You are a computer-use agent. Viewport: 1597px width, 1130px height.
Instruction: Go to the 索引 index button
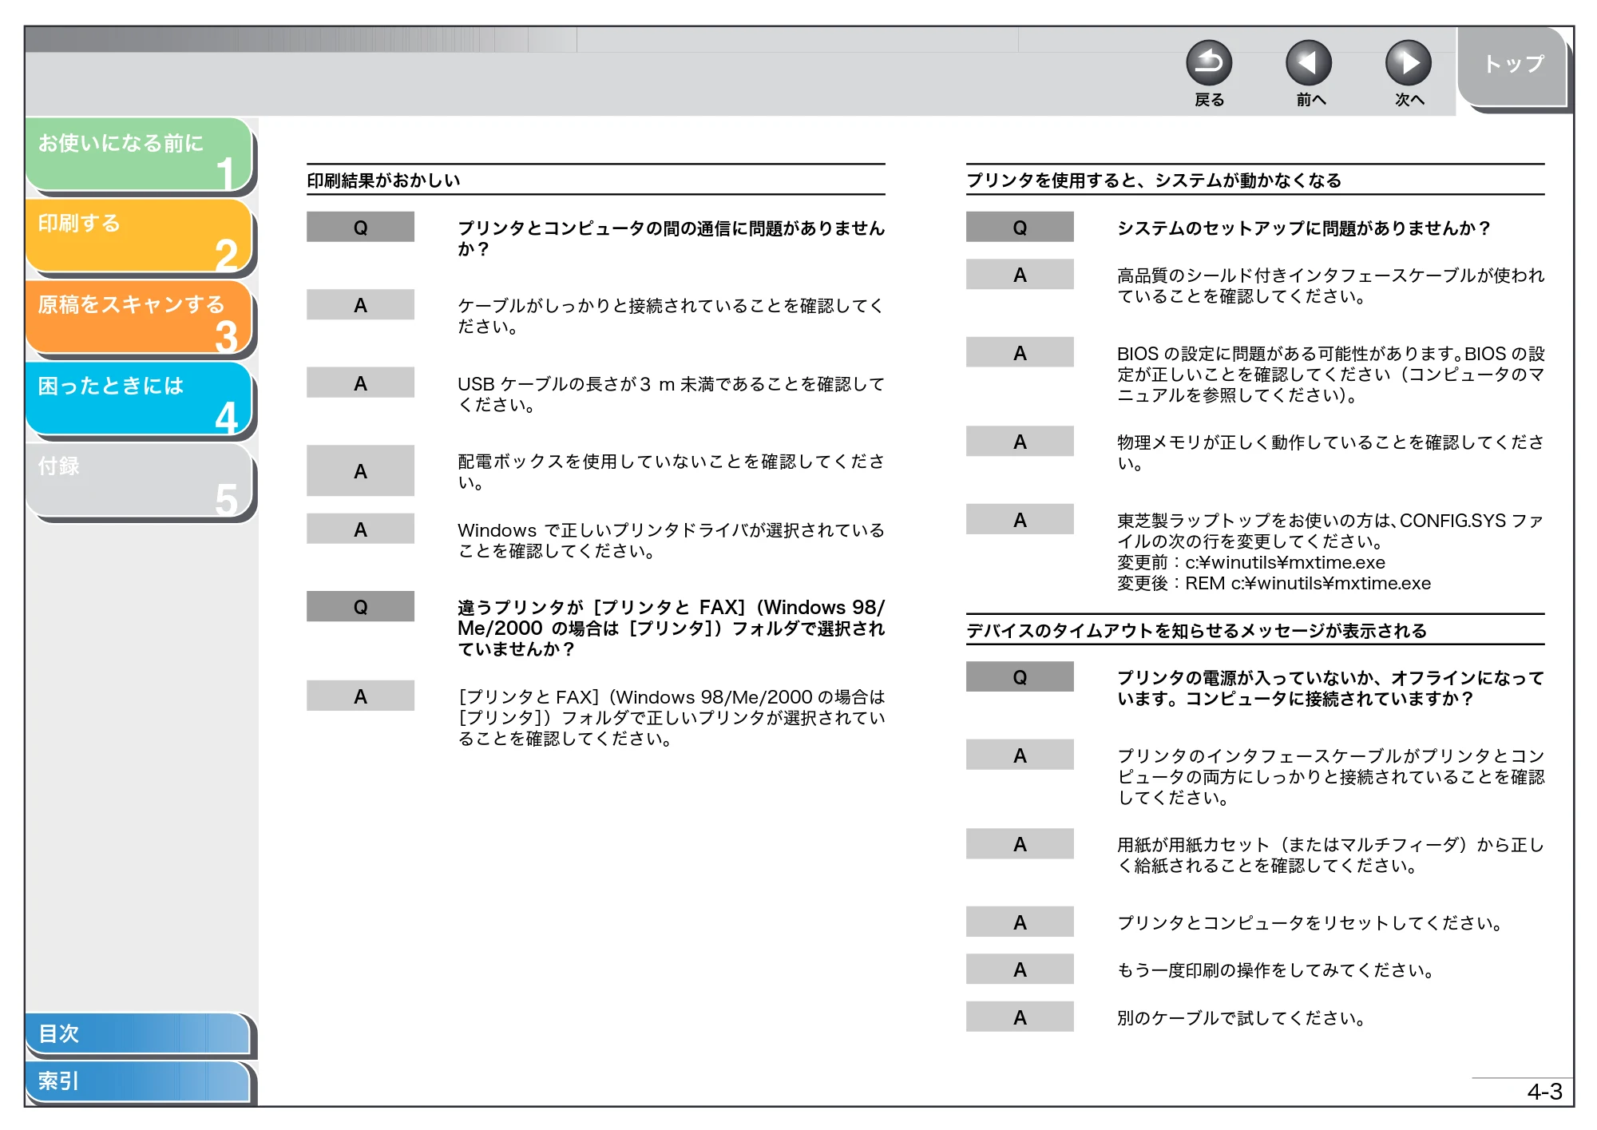(x=137, y=1081)
